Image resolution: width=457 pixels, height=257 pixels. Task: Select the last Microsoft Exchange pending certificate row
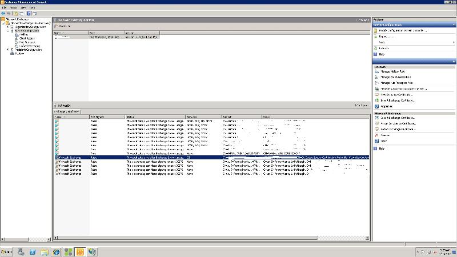(211, 174)
